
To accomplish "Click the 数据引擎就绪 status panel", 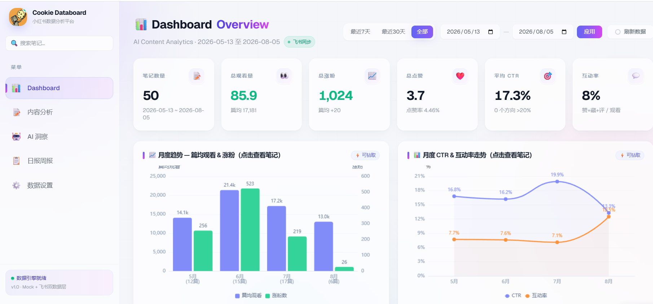I will point(59,282).
